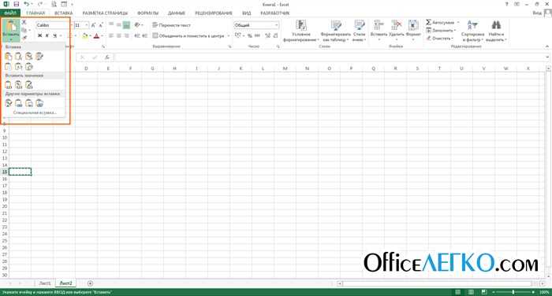Choose the Paste as Picture icon

[x=29, y=103]
